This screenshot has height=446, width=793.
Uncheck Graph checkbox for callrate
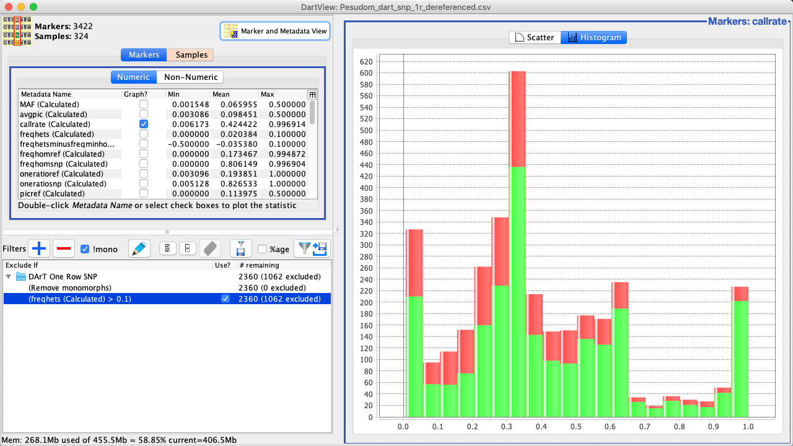point(144,124)
